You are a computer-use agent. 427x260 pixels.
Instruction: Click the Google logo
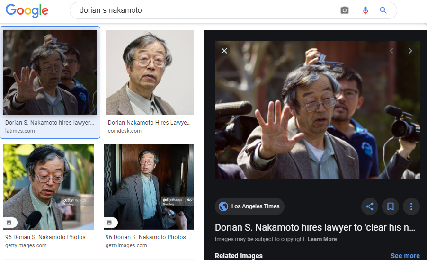27,10
